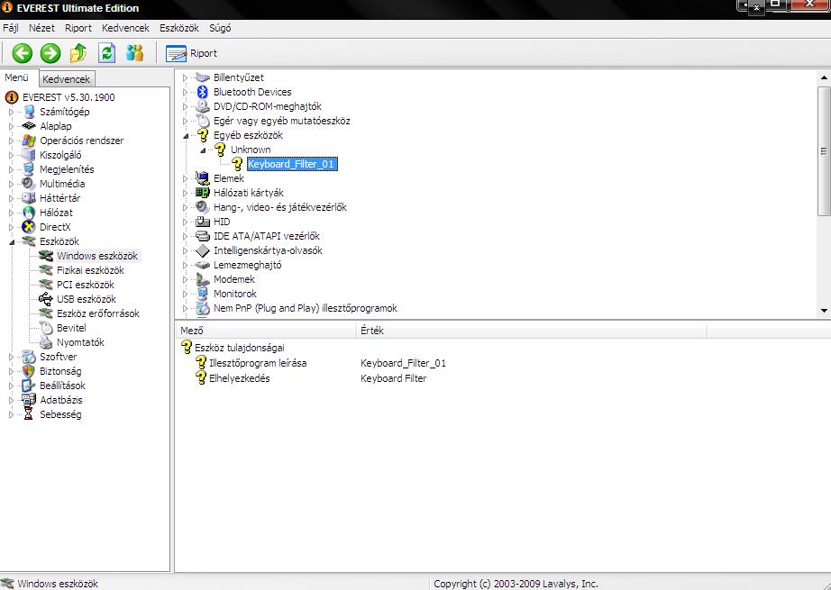Click the Hálózati kártyák card icon
Viewport: 831px width, 590px height.
click(x=202, y=193)
